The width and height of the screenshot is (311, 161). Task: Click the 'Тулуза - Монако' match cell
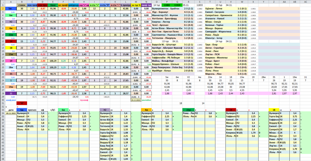click(220, 67)
